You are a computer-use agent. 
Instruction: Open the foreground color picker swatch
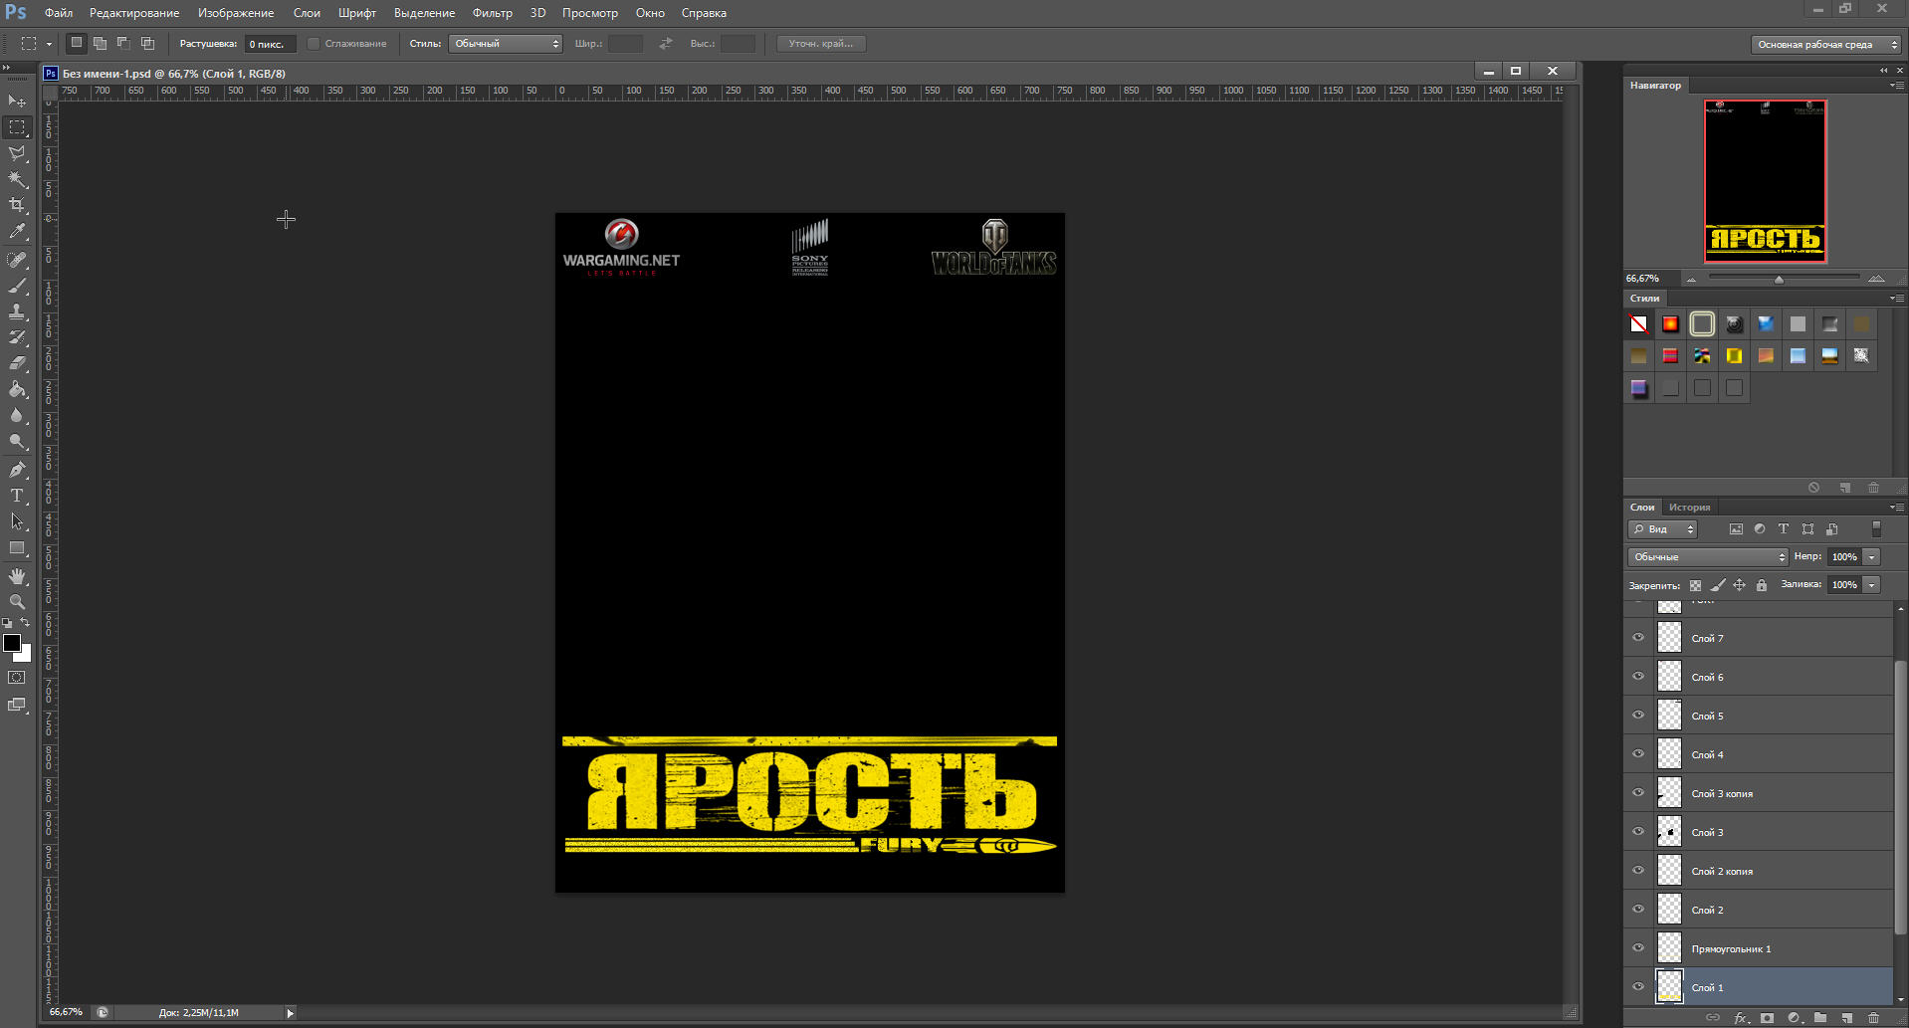pos(12,643)
